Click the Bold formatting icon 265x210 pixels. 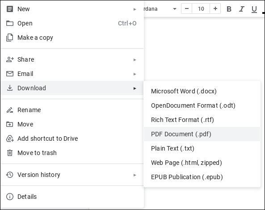229,9
